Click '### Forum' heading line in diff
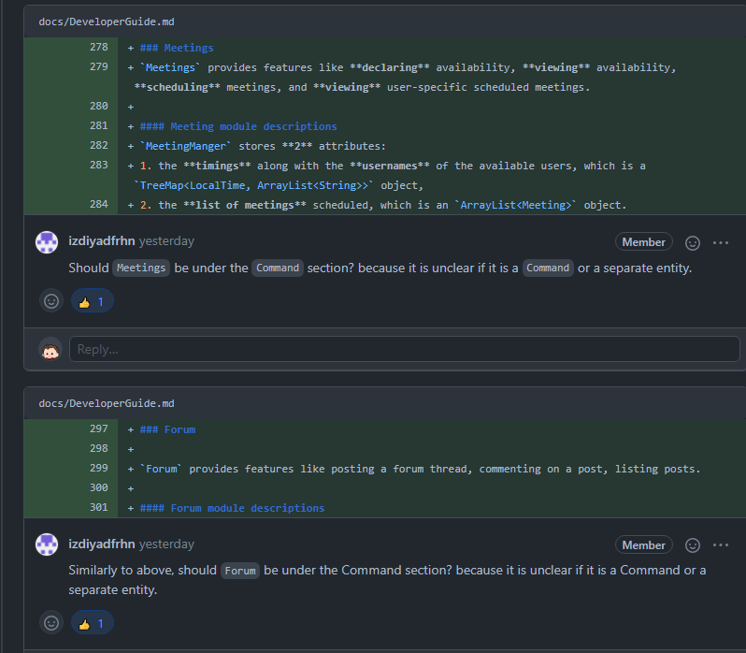The height and width of the screenshot is (653, 746). (x=167, y=429)
